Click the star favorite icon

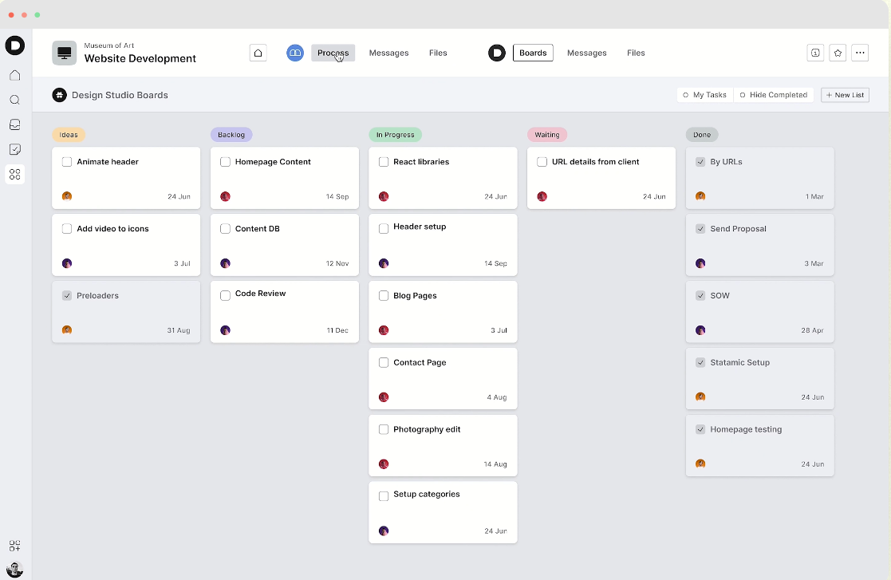pyautogui.click(x=838, y=53)
